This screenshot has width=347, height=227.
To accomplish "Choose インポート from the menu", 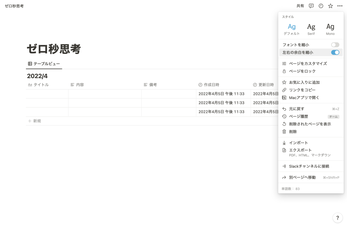I will pyautogui.click(x=311, y=143).
